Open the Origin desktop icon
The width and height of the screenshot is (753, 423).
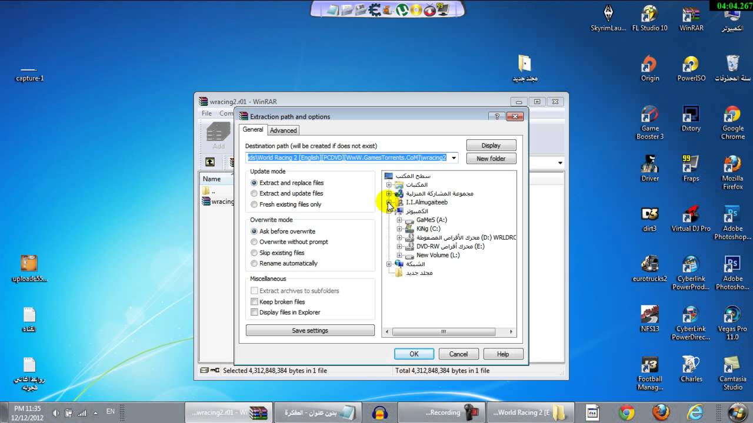(x=649, y=68)
